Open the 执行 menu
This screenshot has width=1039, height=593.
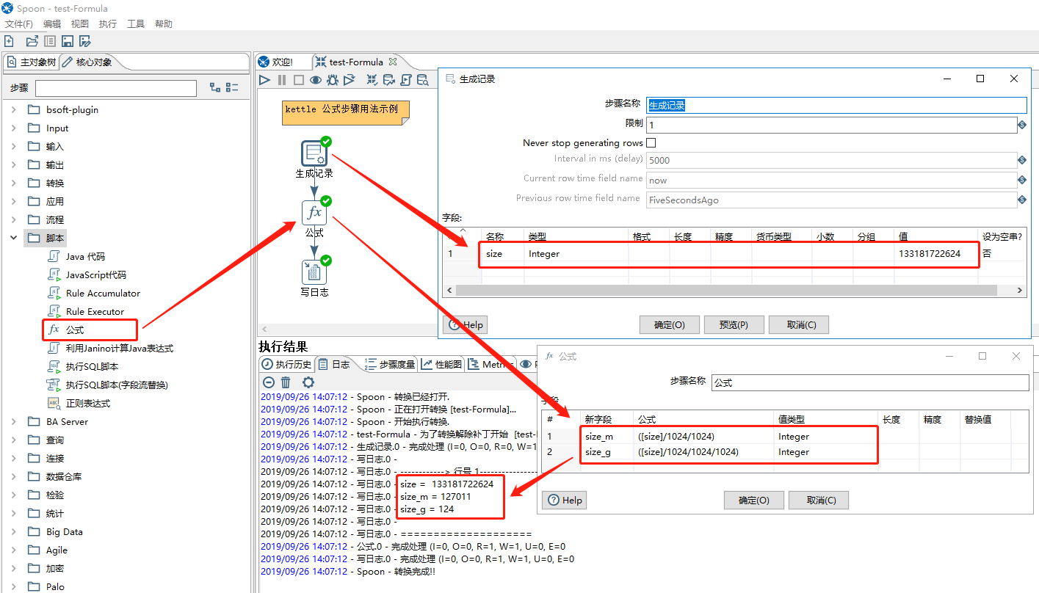tap(107, 23)
